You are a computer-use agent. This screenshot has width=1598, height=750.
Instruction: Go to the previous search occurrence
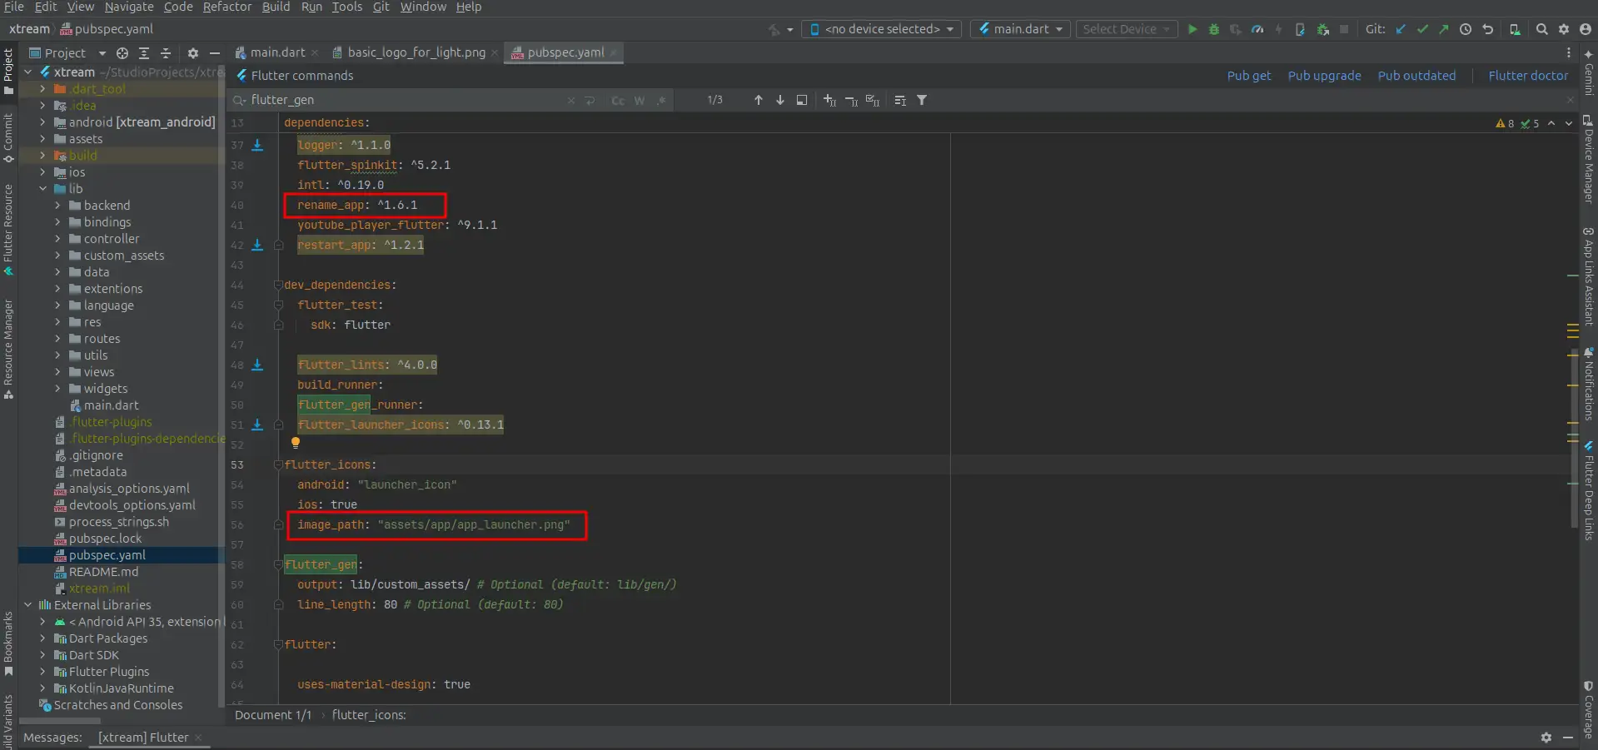coord(759,100)
